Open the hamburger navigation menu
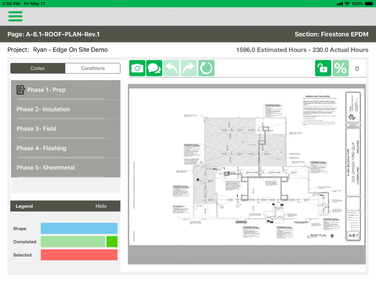Image resolution: width=376 pixels, height=282 pixels. [15, 16]
